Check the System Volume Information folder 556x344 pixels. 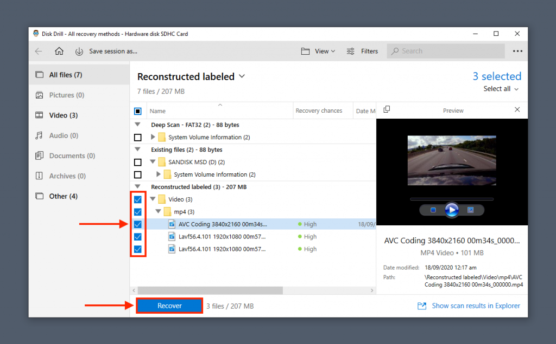point(137,137)
